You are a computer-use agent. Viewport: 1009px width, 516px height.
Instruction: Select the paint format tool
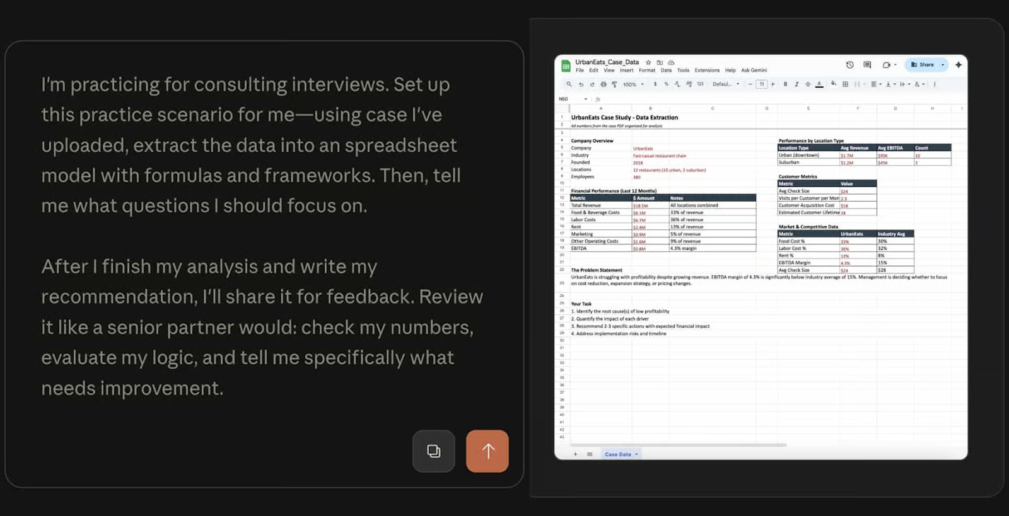coord(614,84)
